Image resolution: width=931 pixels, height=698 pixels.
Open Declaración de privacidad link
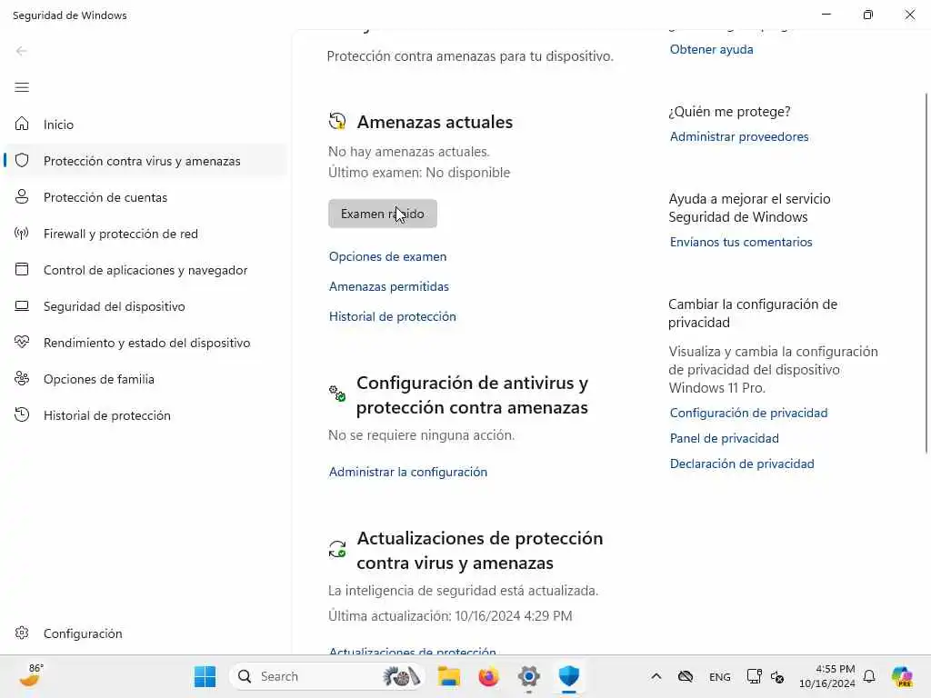(742, 464)
